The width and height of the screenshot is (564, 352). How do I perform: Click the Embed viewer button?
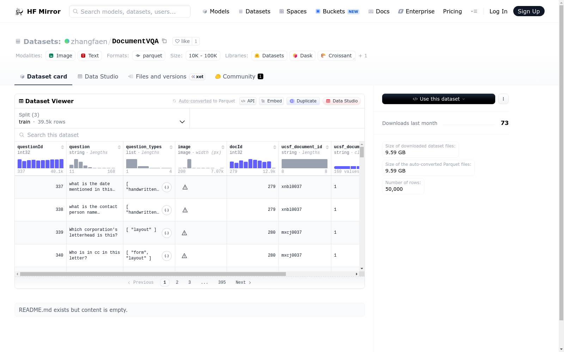(x=271, y=101)
